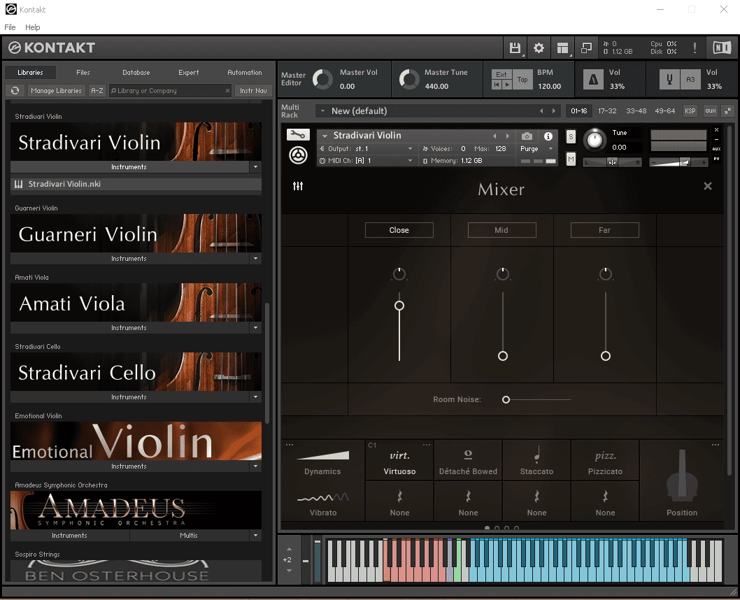The width and height of the screenshot is (740, 600).
Task: Clear library search field X
Action: (227, 91)
